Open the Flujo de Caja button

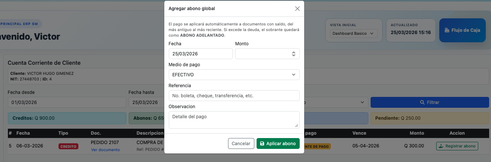tap(462, 30)
